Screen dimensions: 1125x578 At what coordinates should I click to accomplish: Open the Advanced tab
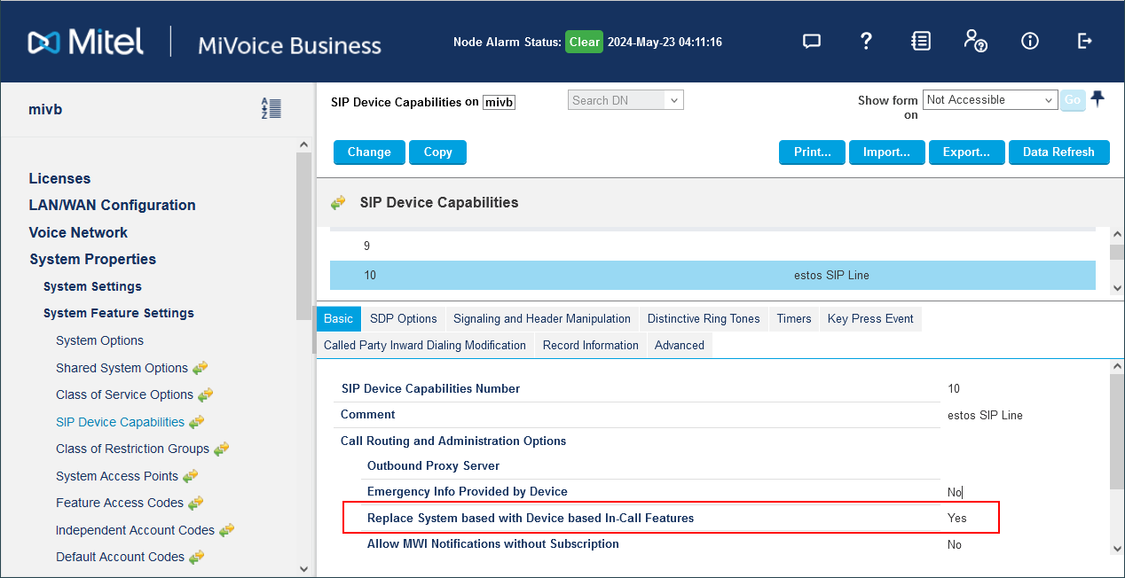(679, 345)
